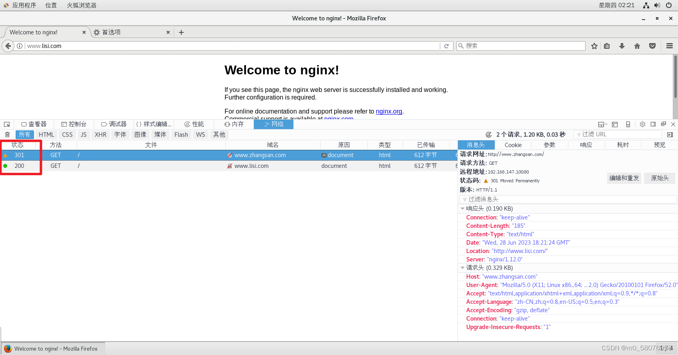Filter requests by 字体 (fonts)

(120, 135)
